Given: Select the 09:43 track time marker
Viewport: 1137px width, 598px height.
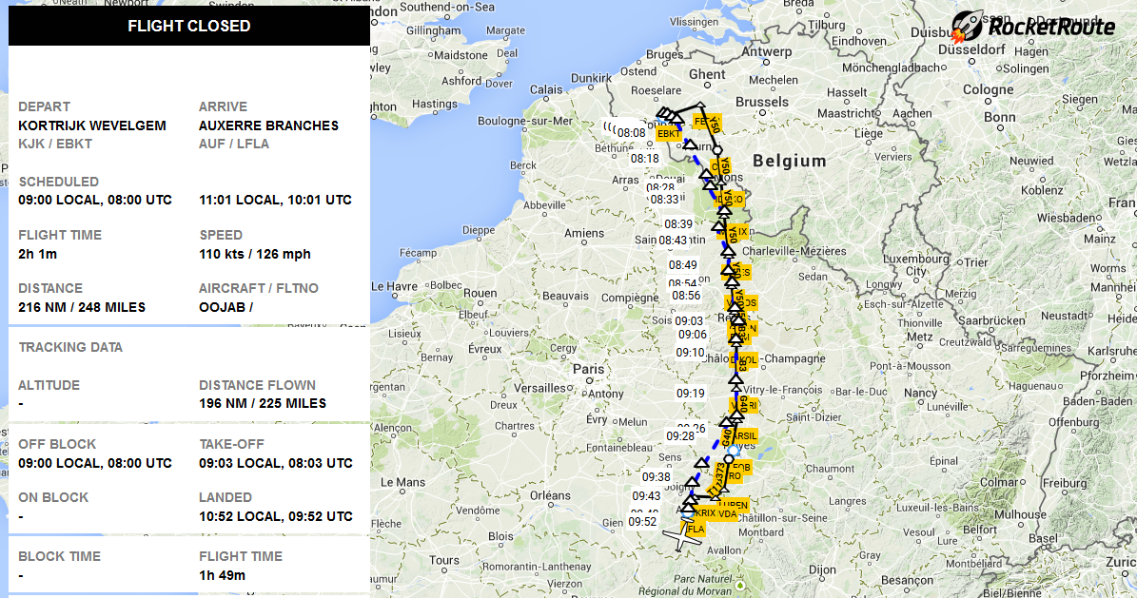Looking at the screenshot, I should pos(646,495).
